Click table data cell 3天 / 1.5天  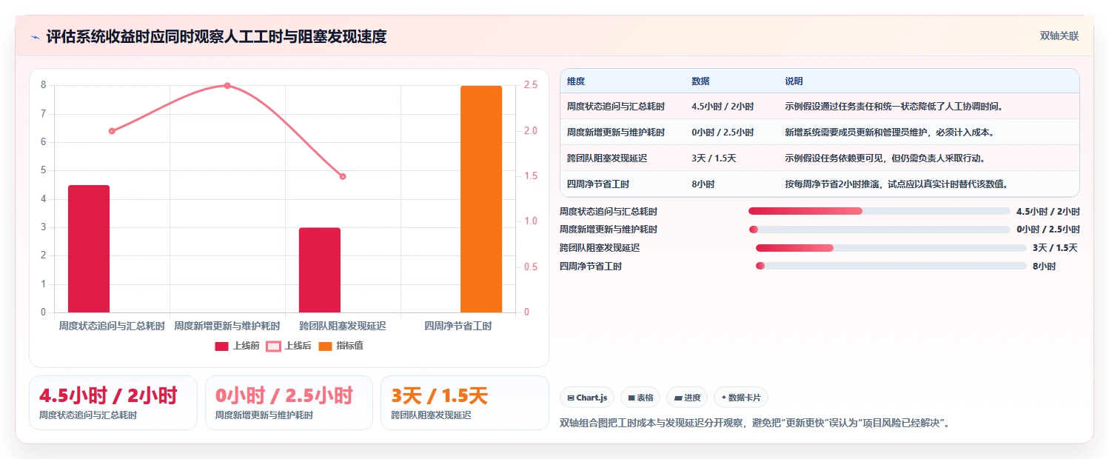coord(714,158)
